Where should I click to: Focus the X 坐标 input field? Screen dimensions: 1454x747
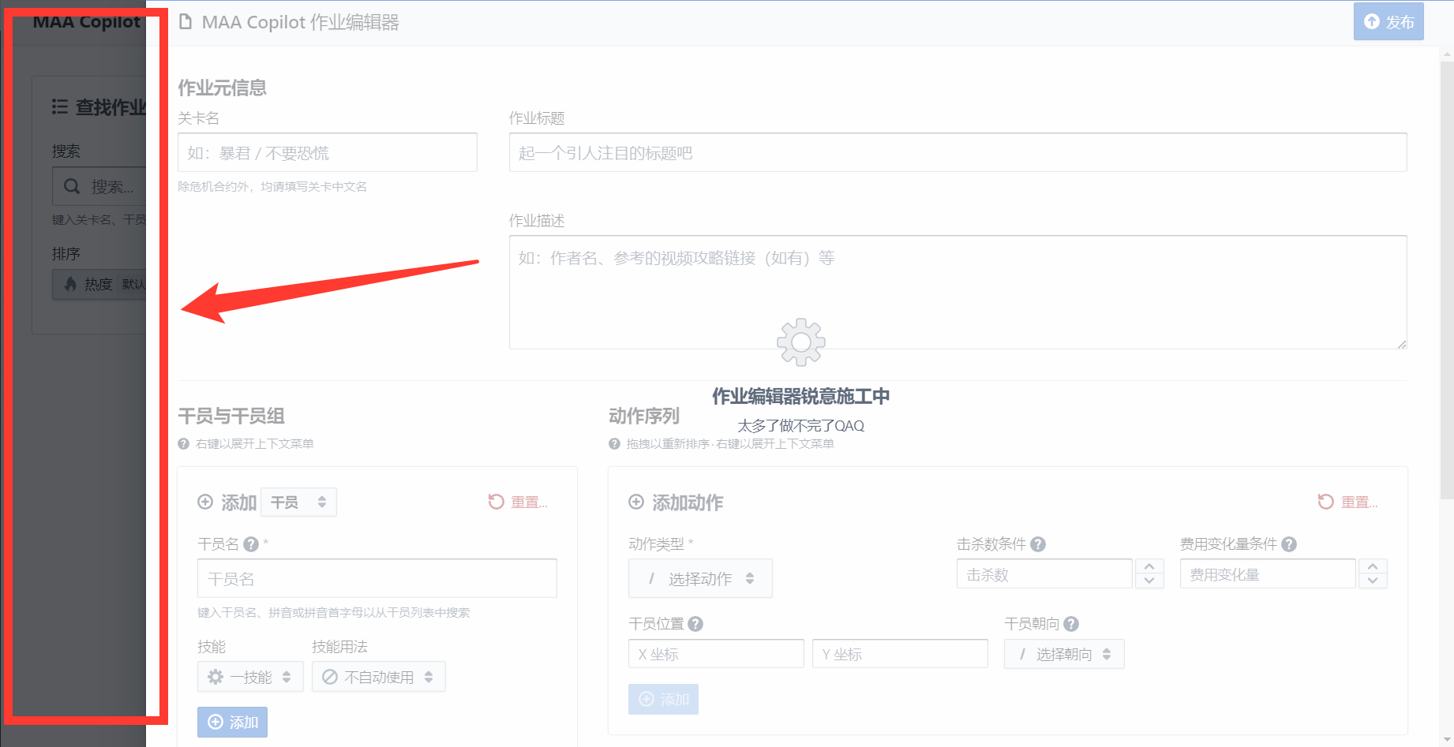coord(716,654)
